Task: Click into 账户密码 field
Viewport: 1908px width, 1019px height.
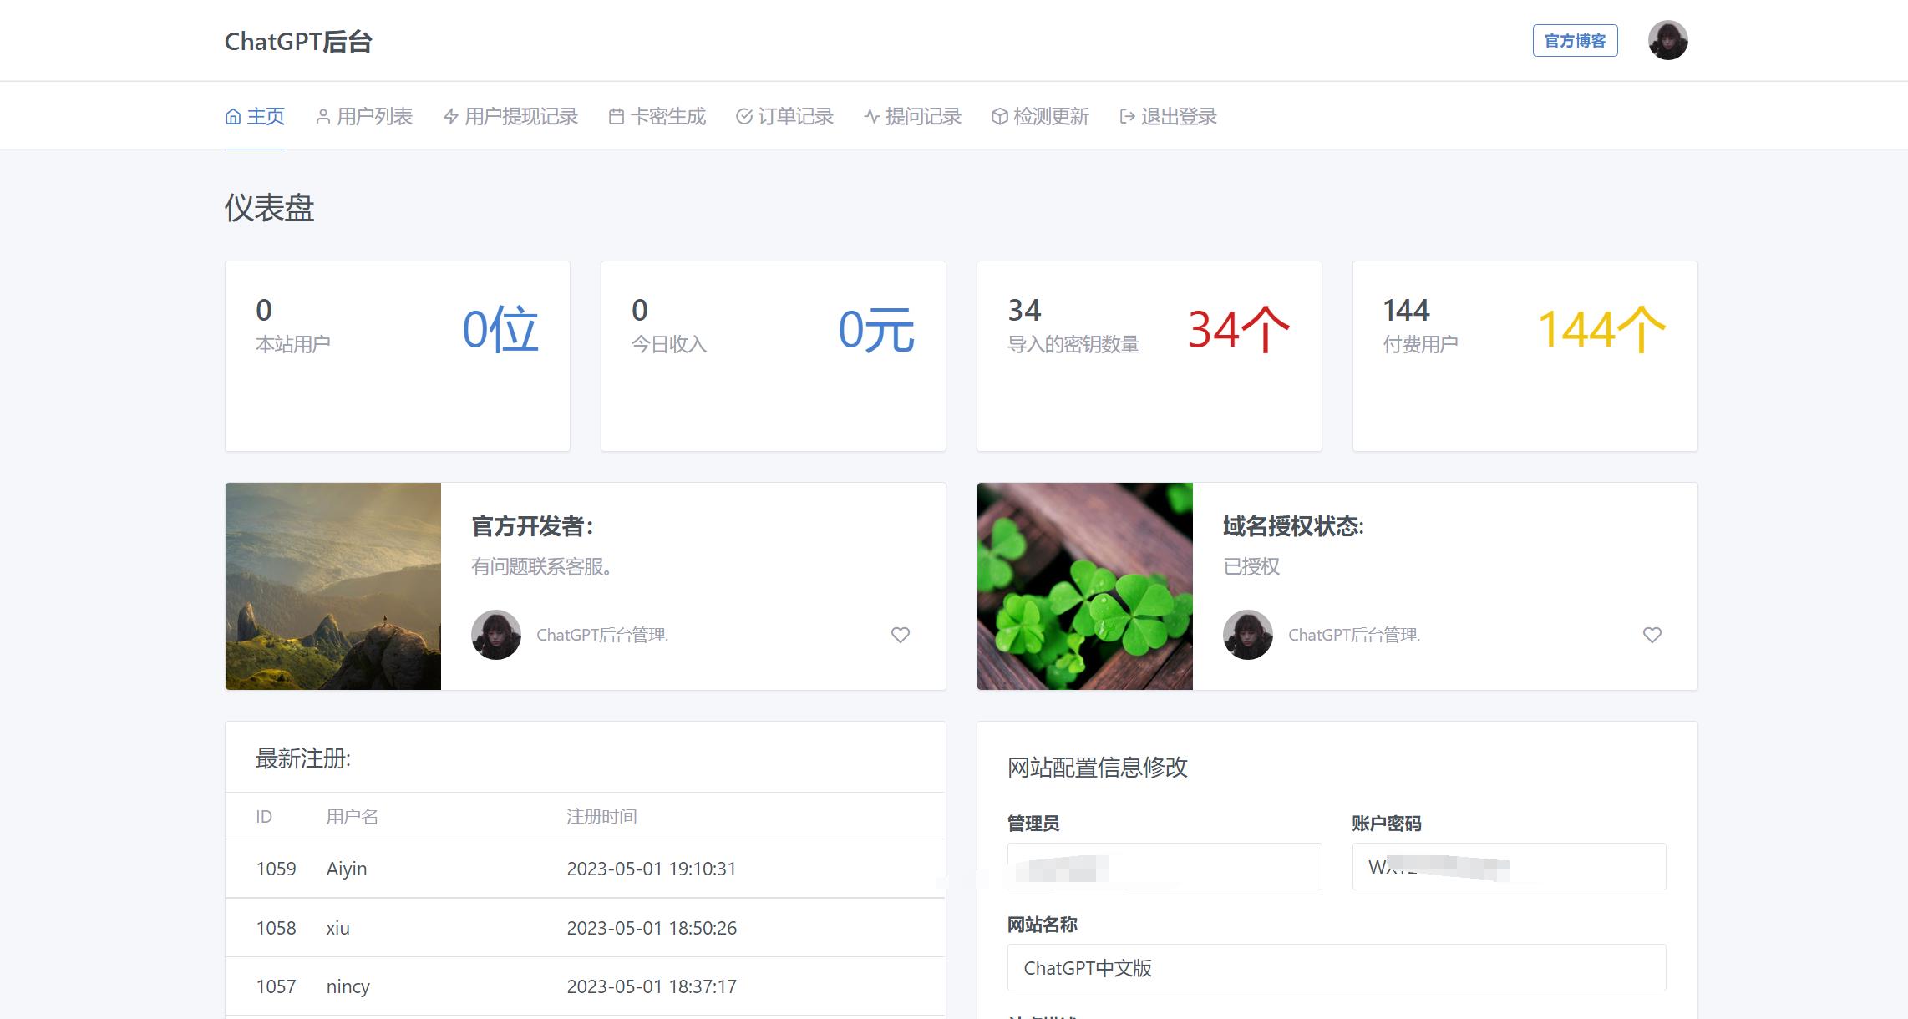Action: 1508,867
